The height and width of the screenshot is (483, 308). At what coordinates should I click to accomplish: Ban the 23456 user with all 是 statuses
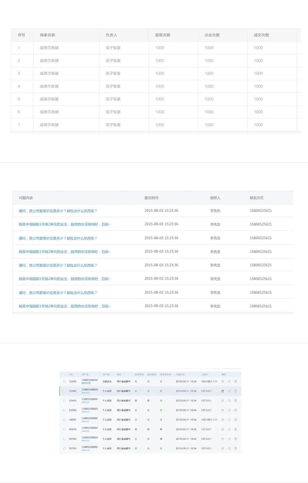coord(229,410)
